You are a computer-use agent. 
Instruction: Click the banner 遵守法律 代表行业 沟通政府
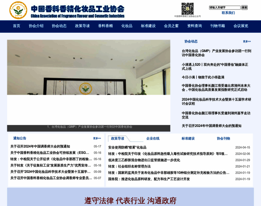[x=130, y=201]
